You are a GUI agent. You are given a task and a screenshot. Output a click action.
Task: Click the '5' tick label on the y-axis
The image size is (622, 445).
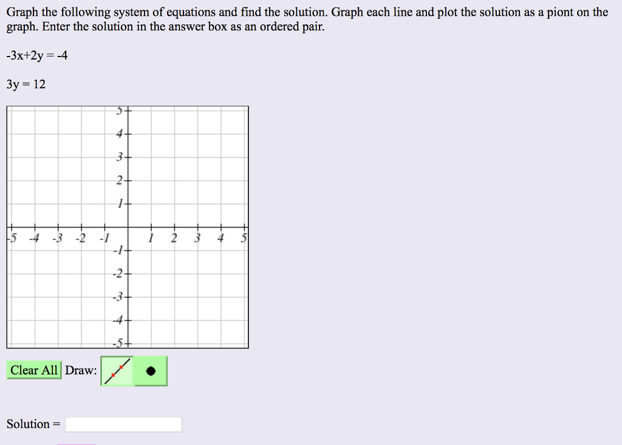[x=119, y=111]
